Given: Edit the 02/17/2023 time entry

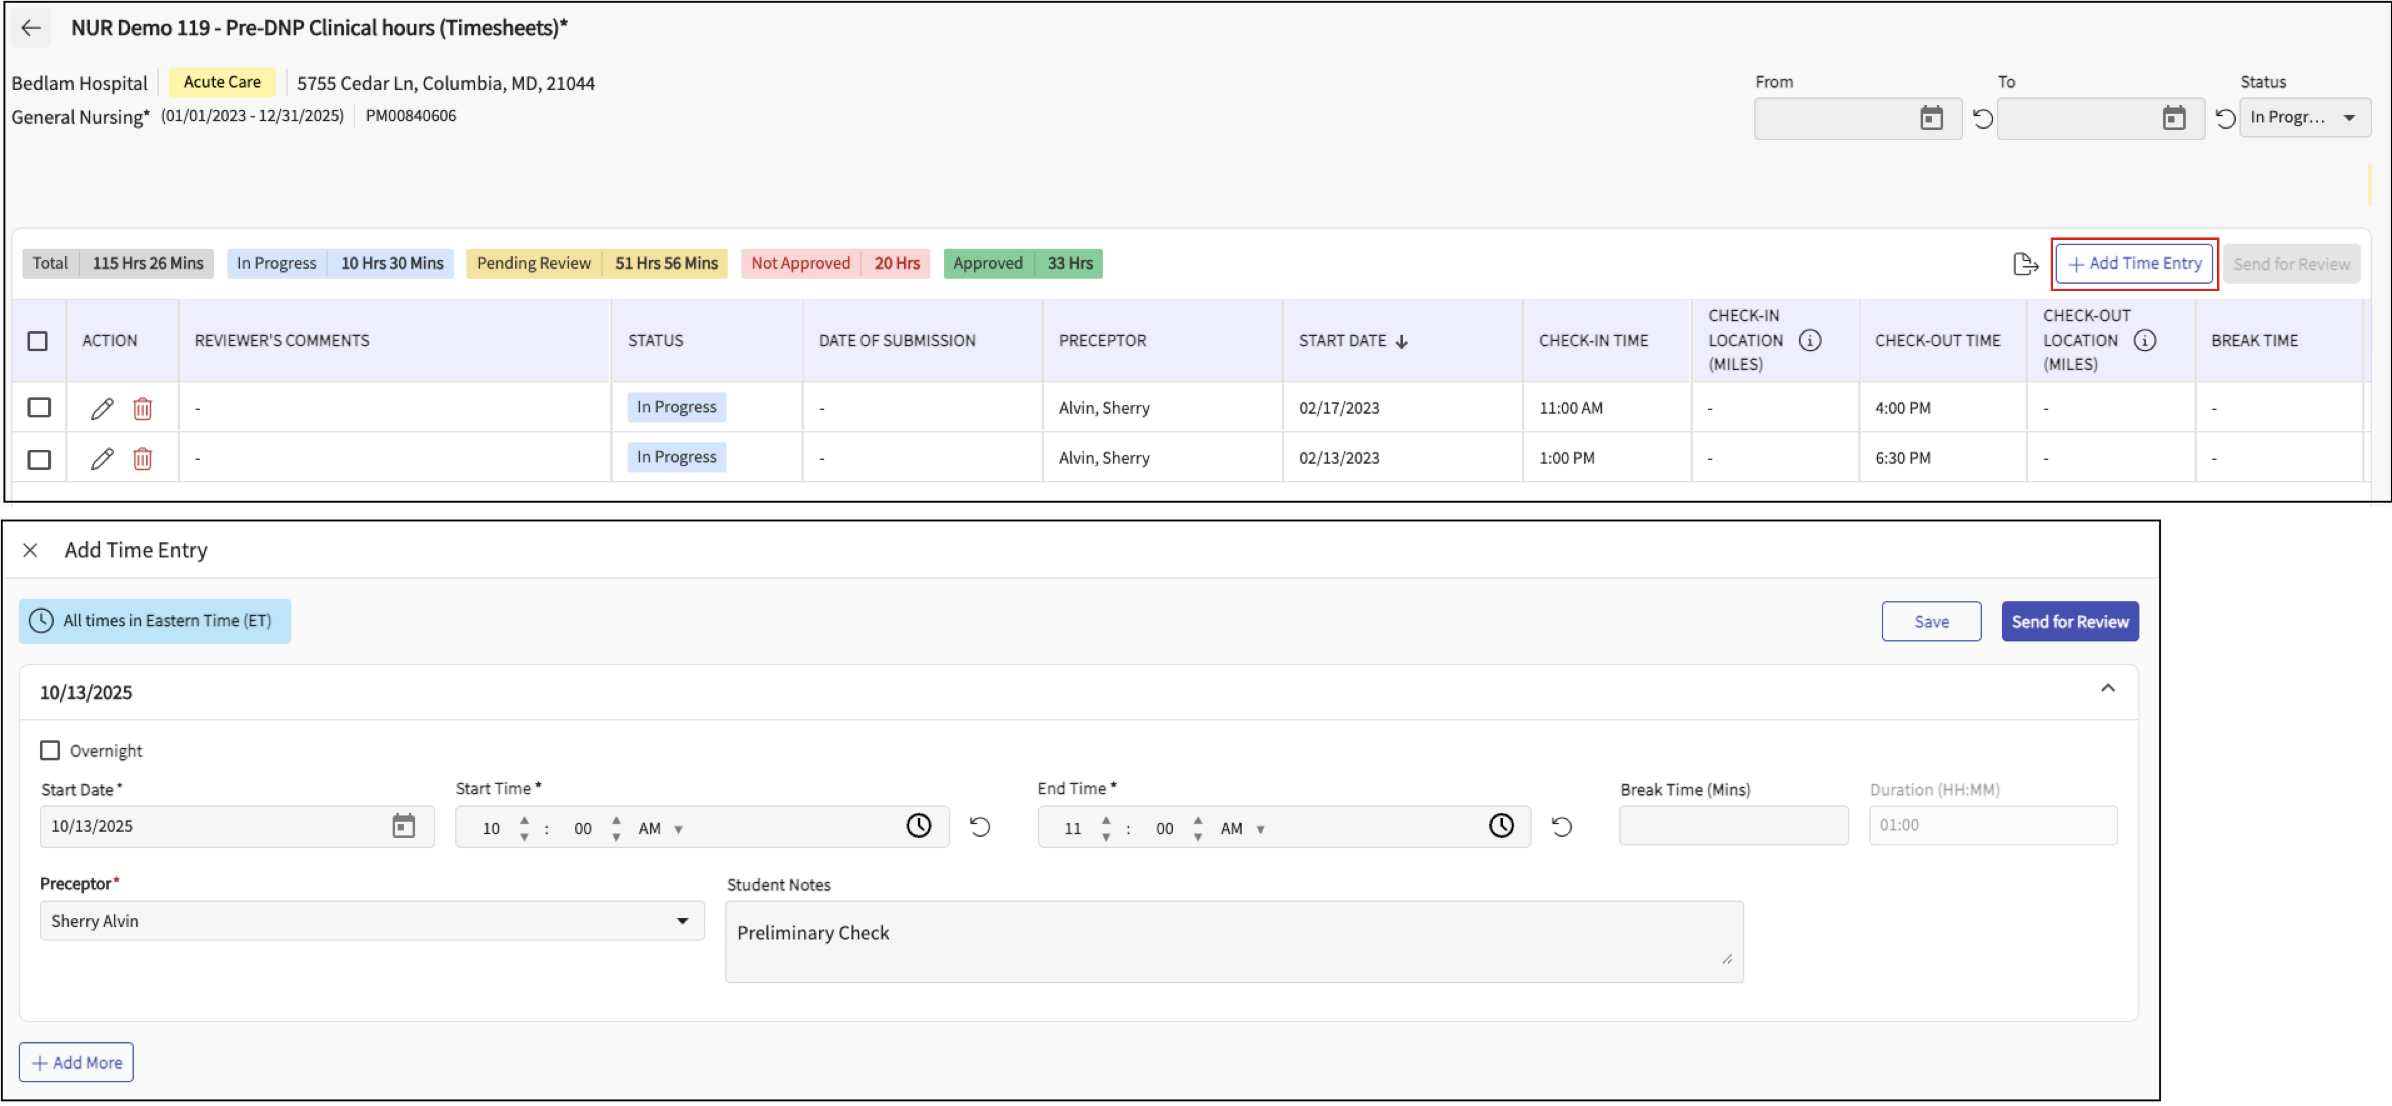Looking at the screenshot, I should click(x=102, y=408).
